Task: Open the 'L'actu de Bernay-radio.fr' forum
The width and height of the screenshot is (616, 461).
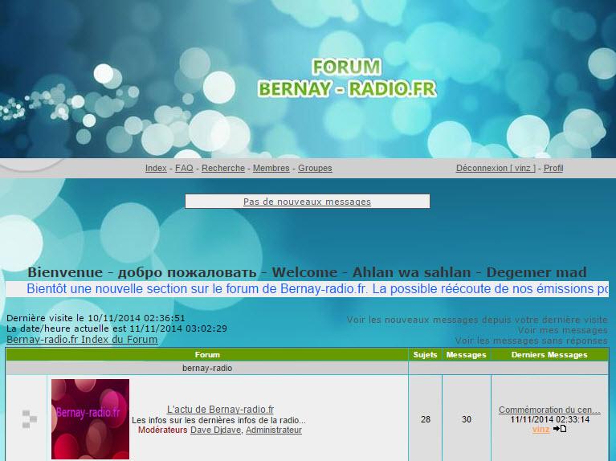Action: pyautogui.click(x=220, y=409)
